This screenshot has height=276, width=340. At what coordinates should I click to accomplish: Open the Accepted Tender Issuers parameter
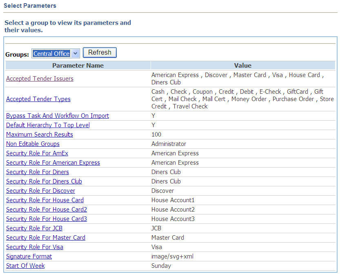pyautogui.click(x=40, y=78)
